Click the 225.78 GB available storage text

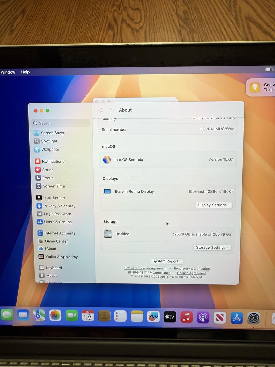point(202,234)
